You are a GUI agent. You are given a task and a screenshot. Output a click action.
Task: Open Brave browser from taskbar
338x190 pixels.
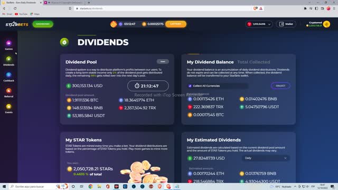(x=159, y=186)
